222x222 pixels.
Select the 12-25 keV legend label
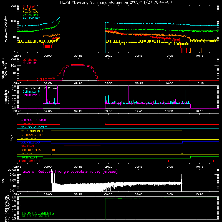(31, 12)
